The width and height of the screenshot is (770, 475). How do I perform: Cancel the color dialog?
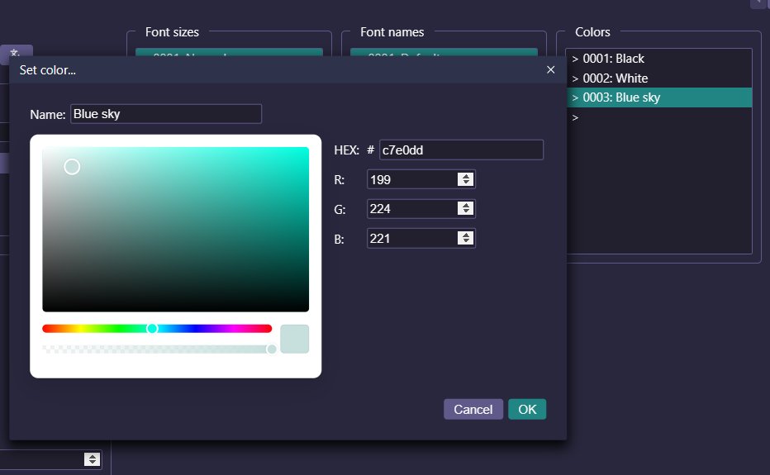tap(473, 409)
